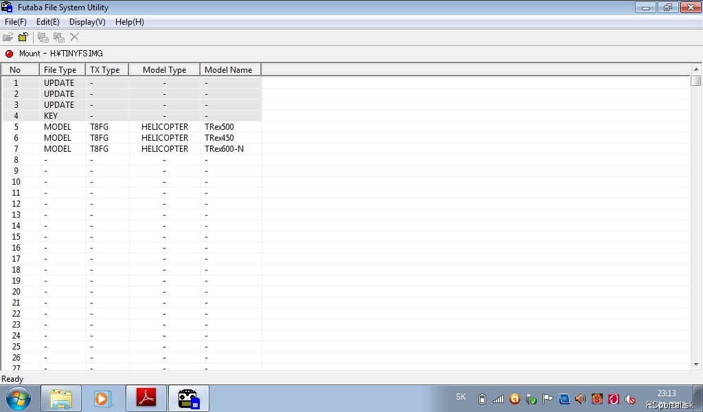This screenshot has width=703, height=412.
Task: Click the battery tray icon
Action: pos(482,398)
